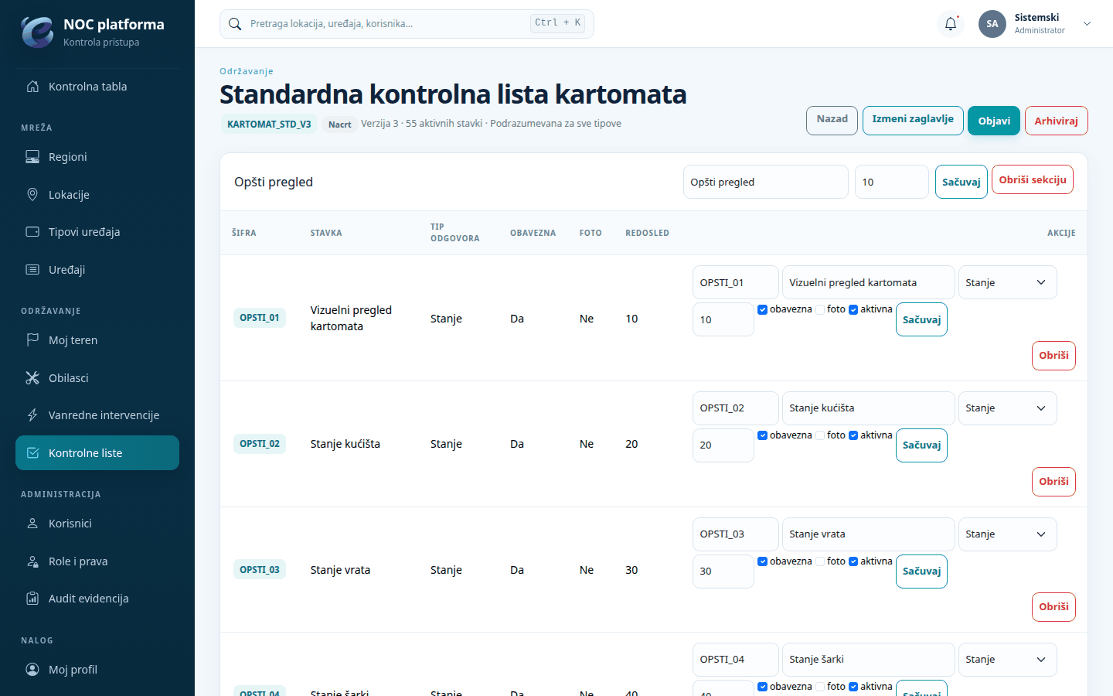1113x696 pixels.
Task: Click section name field Opšti pregled
Action: pos(766,183)
